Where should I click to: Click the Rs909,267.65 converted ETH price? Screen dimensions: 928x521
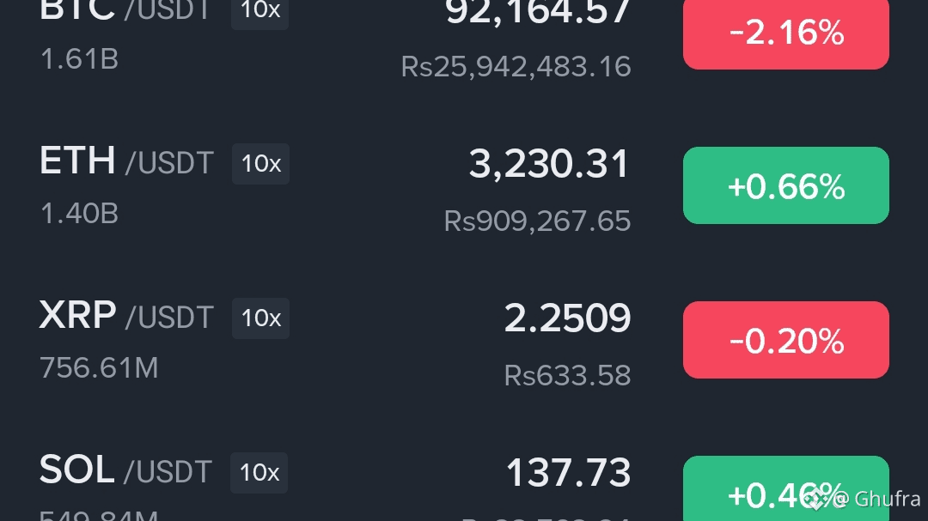pos(537,221)
